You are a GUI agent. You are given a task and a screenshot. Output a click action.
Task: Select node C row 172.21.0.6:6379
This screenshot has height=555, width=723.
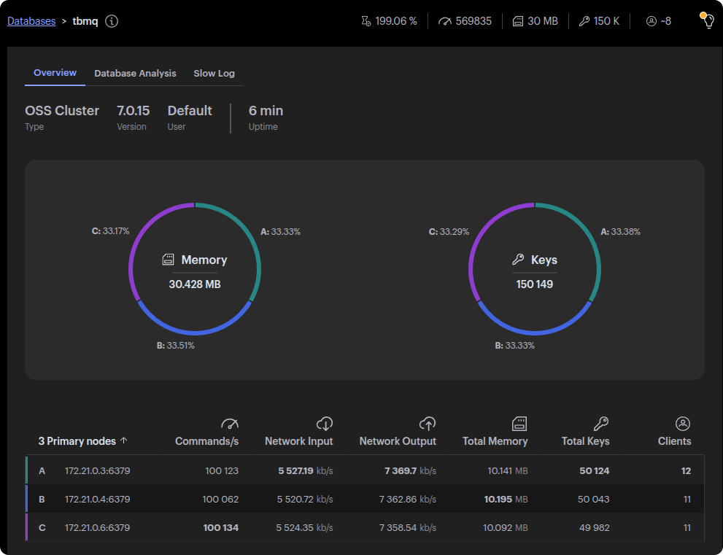click(x=97, y=527)
